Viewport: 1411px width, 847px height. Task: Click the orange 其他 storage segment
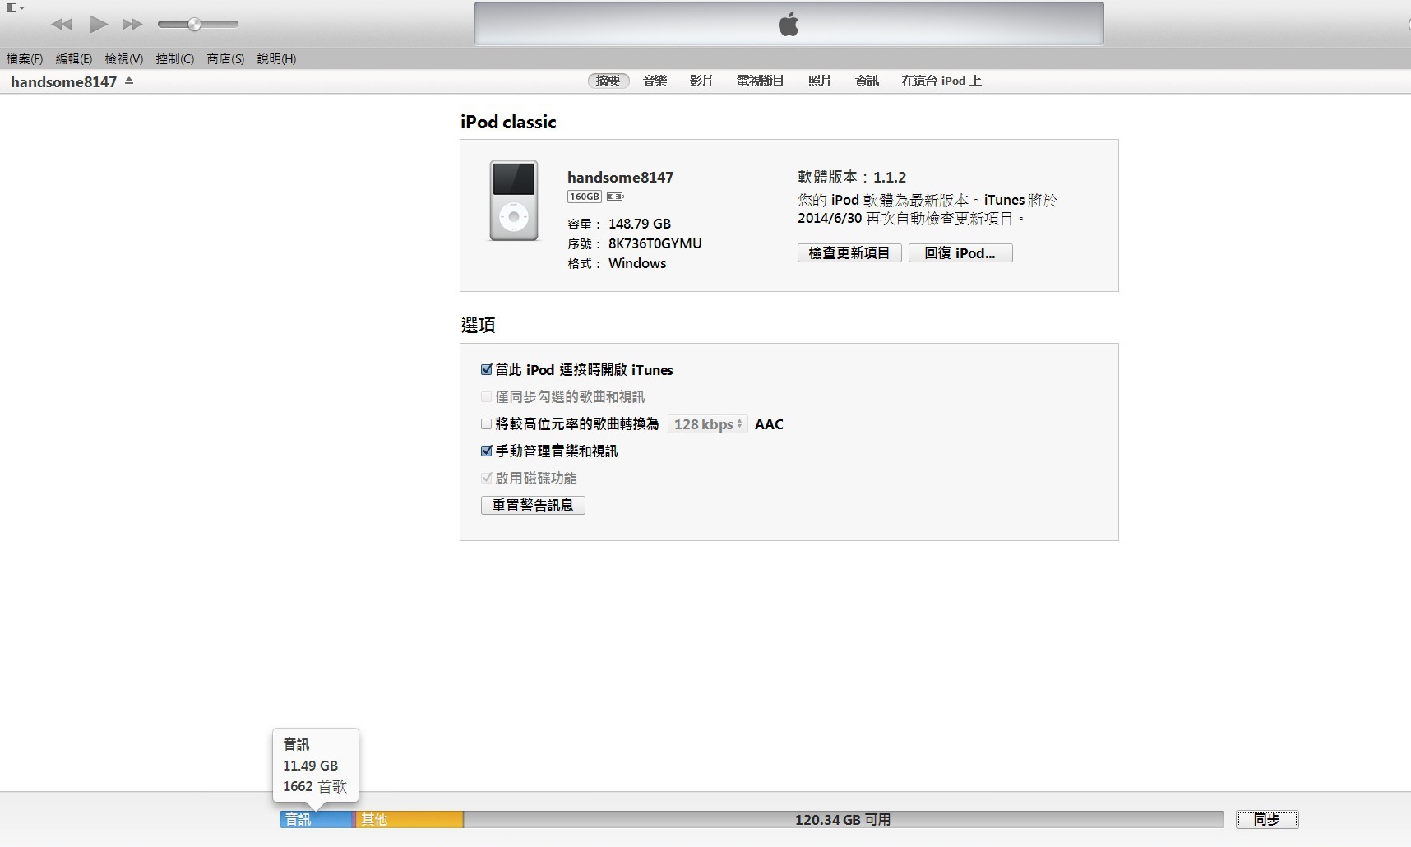point(410,819)
